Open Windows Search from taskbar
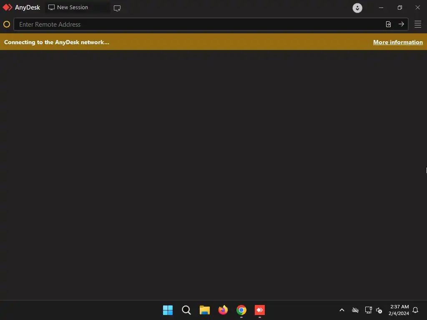Image resolution: width=427 pixels, height=320 pixels. tap(186, 310)
